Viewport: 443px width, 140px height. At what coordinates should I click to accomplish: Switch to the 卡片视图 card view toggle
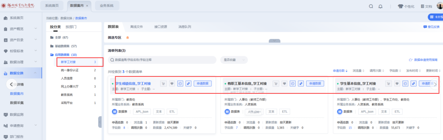435,17
